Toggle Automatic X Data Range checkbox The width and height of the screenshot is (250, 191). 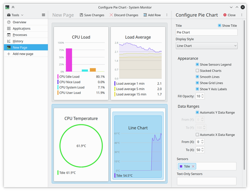pyautogui.click(x=197, y=134)
